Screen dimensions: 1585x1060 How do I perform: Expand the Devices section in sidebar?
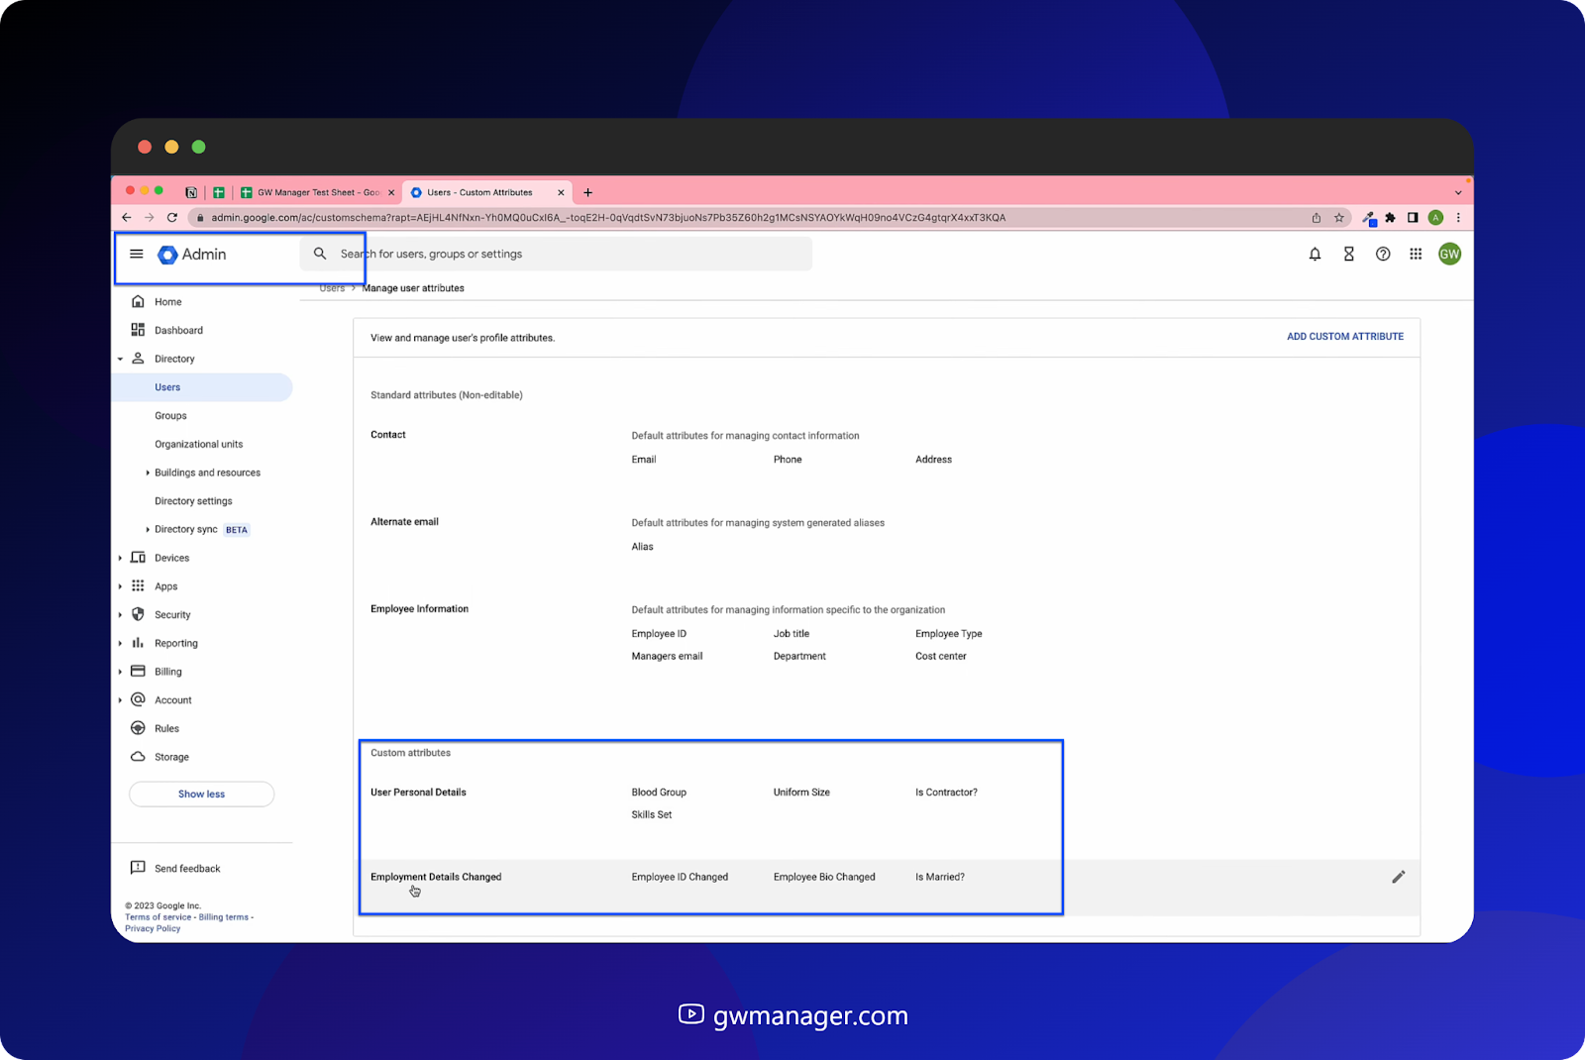pyautogui.click(x=122, y=557)
